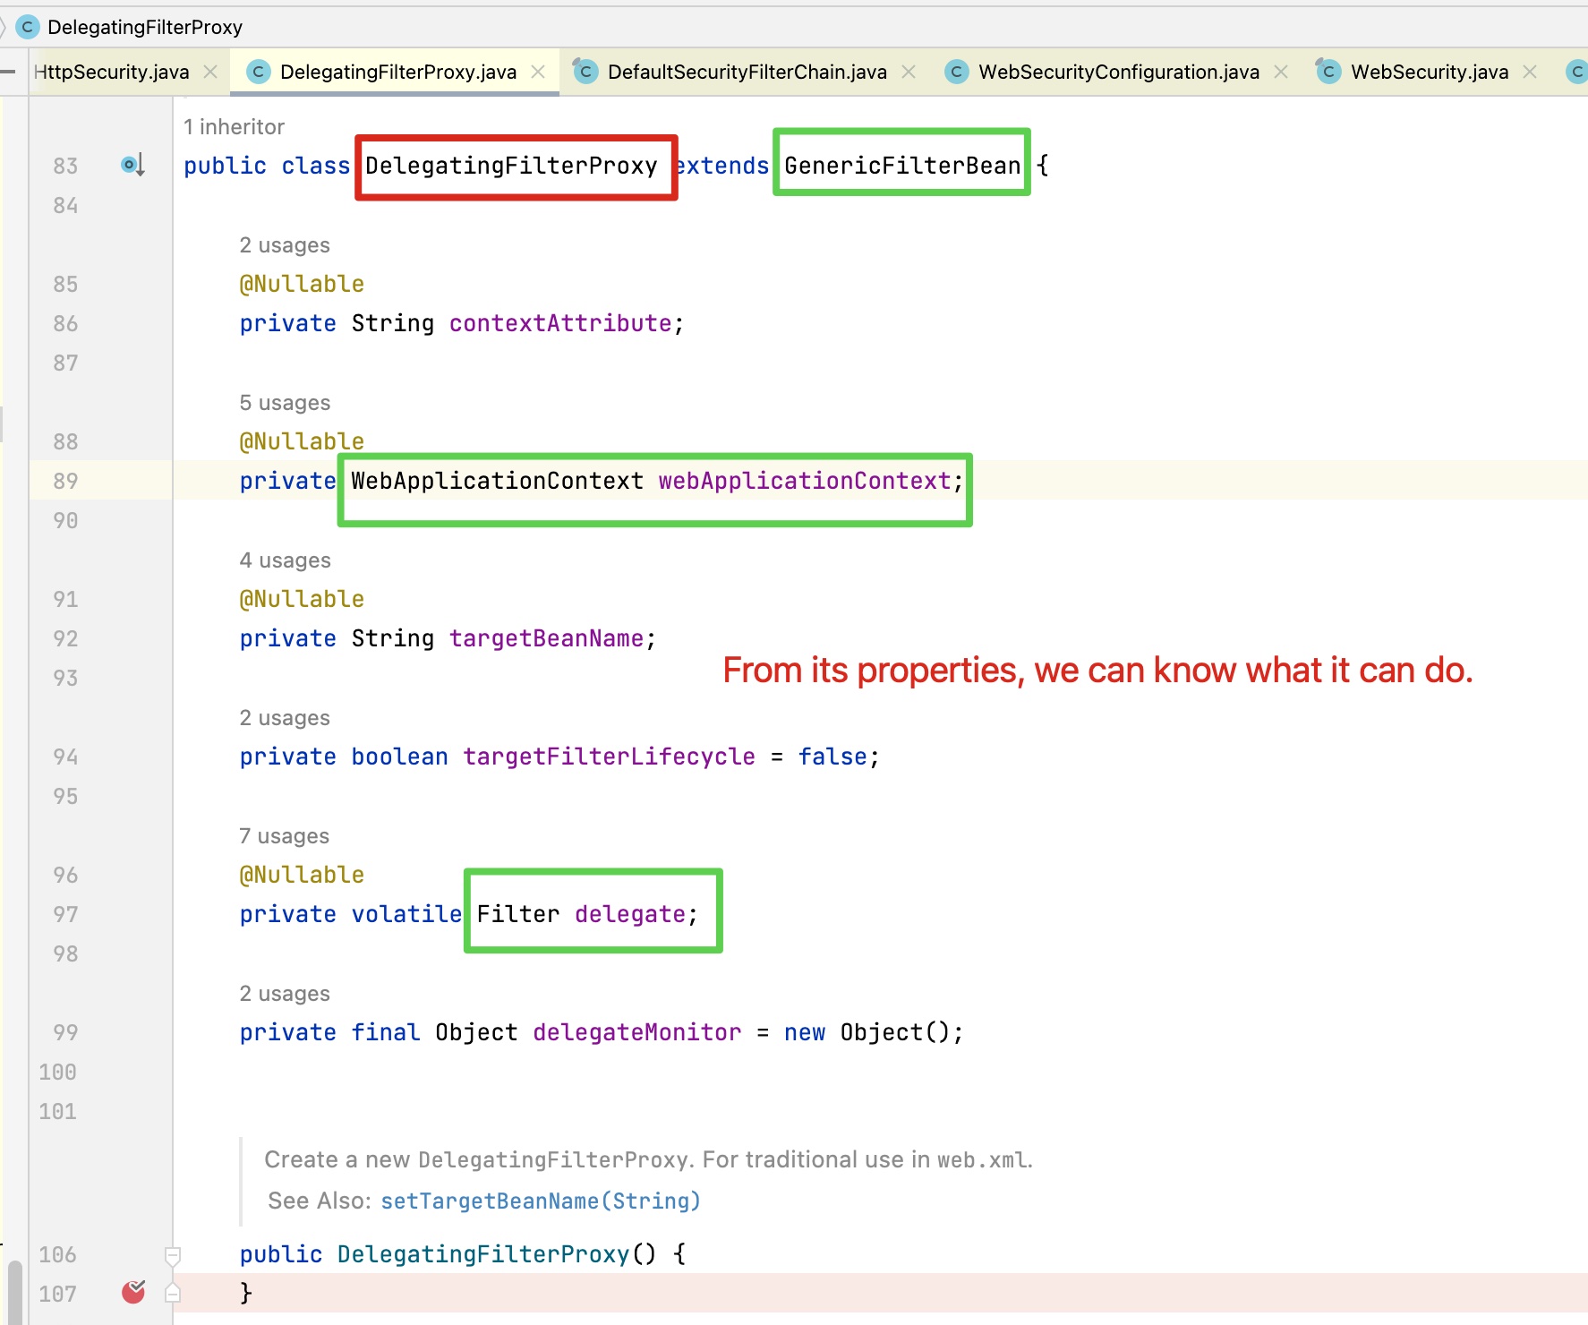Toggle the breakpoint on line 107
This screenshot has height=1325, width=1588.
133,1292
